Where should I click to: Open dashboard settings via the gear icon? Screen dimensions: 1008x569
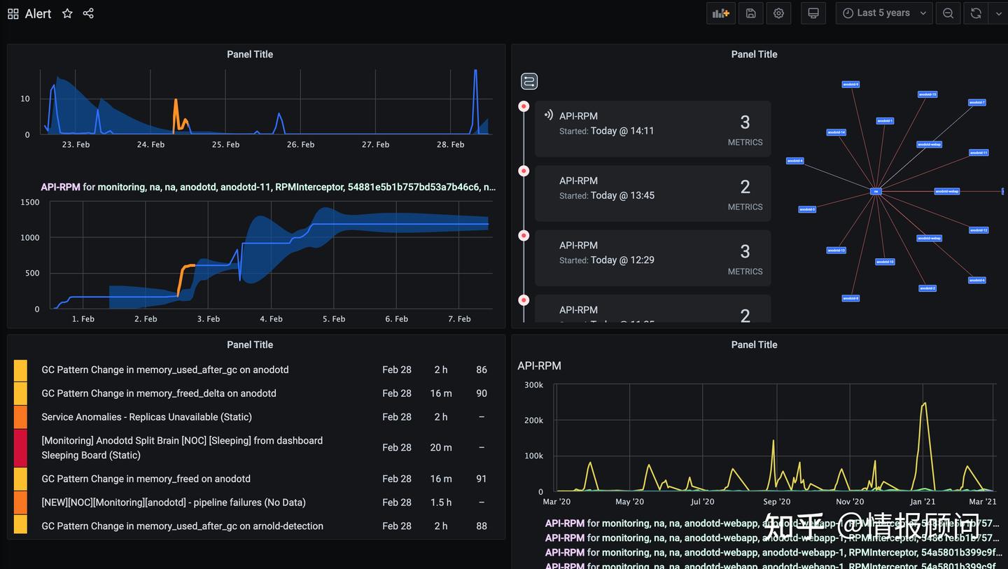[x=778, y=13]
